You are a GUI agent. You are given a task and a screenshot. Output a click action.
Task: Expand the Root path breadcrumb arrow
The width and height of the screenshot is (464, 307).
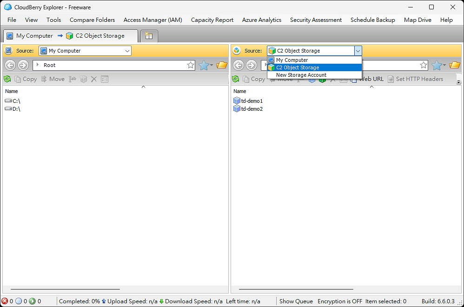click(x=38, y=65)
